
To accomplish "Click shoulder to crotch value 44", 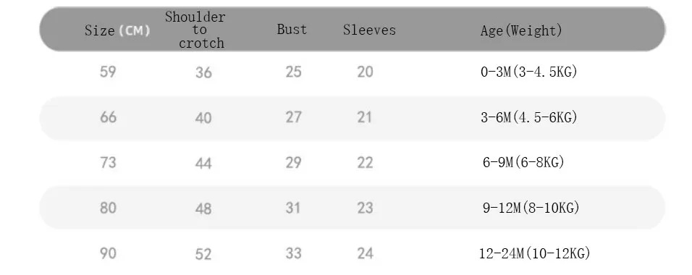I will point(203,164).
